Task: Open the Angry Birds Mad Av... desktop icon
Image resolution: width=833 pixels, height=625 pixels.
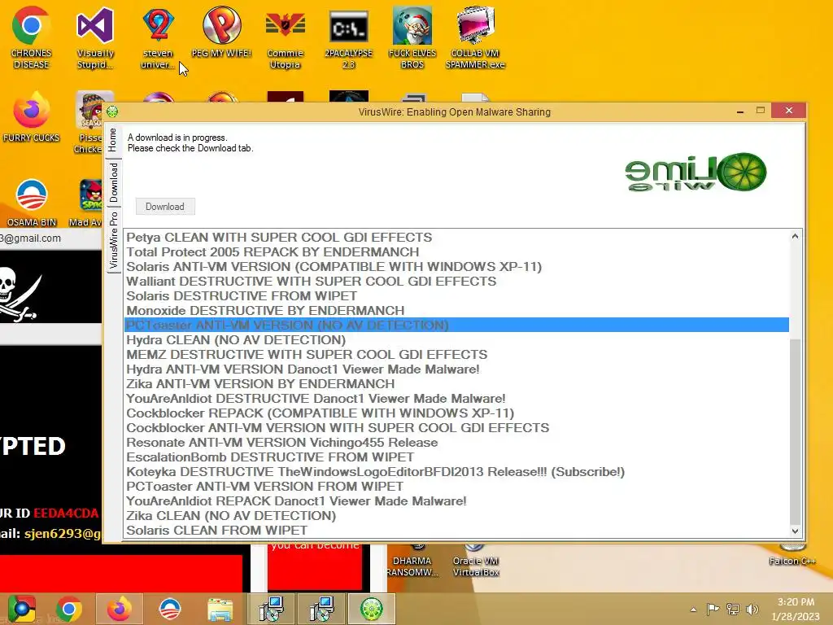Action: click(88, 203)
